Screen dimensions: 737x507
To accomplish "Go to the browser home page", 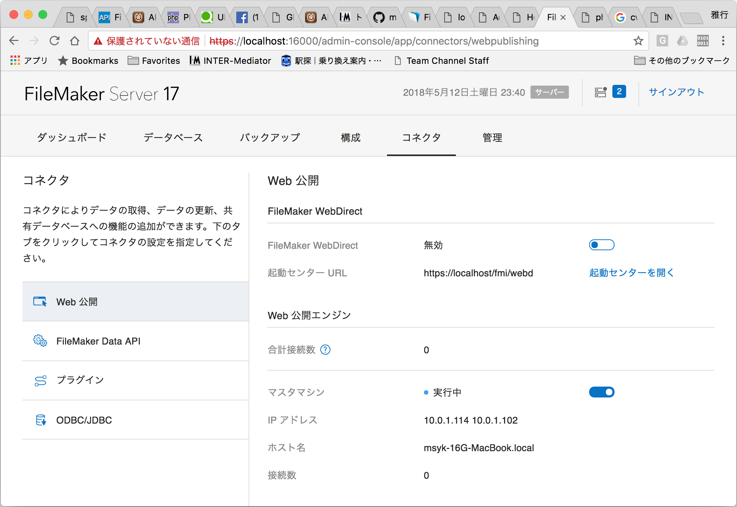I will tap(75, 41).
